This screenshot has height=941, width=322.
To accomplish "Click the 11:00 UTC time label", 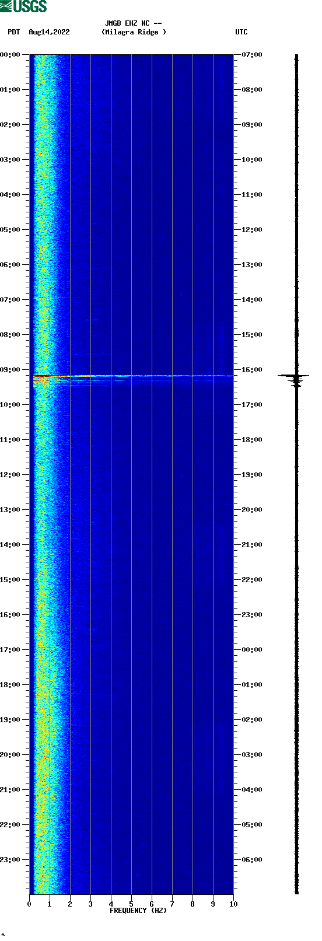I will (252, 195).
